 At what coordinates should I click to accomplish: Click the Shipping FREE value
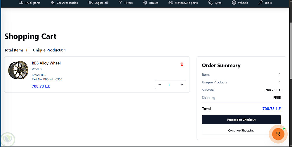click(277, 97)
